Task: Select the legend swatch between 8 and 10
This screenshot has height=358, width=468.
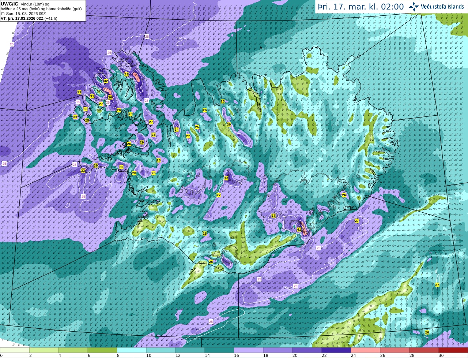Action: tap(132, 350)
